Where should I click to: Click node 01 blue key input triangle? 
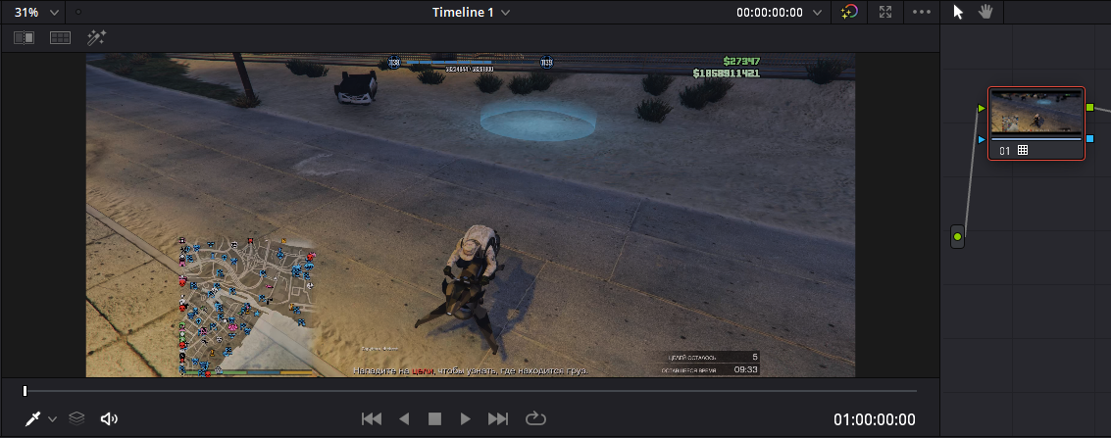pos(982,139)
